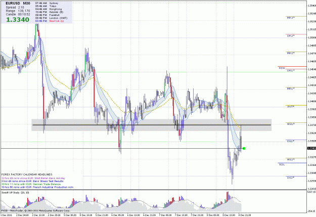Select the MR2 pivot level label

291,53
